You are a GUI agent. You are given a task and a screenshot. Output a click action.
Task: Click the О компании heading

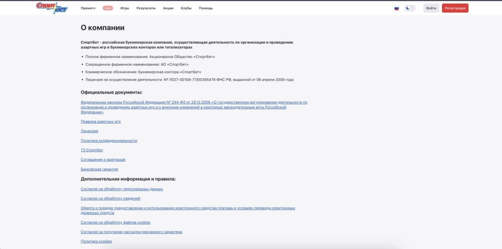point(102,28)
